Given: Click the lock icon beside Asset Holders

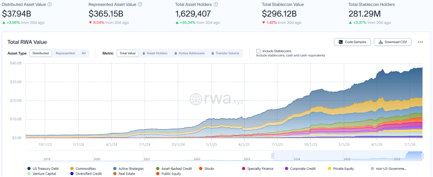Looking at the screenshot, I should [144, 53].
